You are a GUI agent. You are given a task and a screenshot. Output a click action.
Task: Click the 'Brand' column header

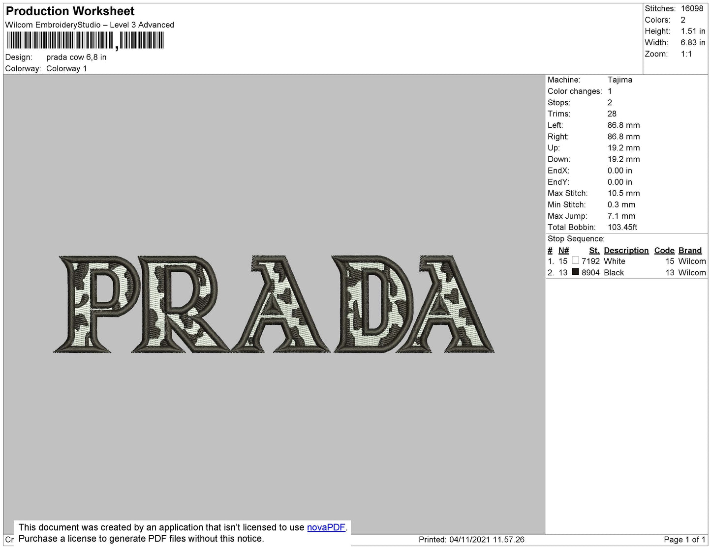tap(690, 250)
